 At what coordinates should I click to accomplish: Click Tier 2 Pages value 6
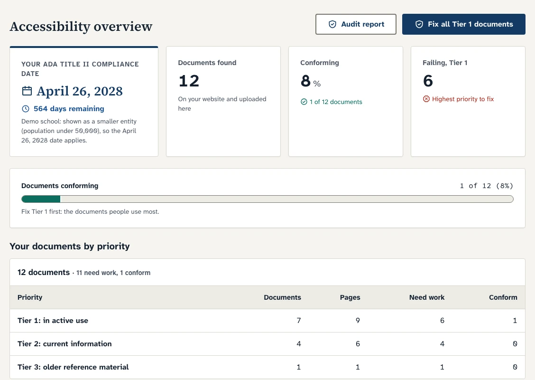358,344
